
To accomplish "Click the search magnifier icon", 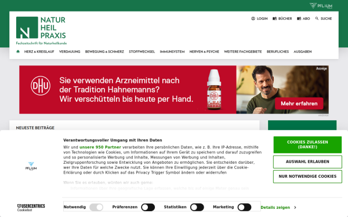I will pos(317,19).
